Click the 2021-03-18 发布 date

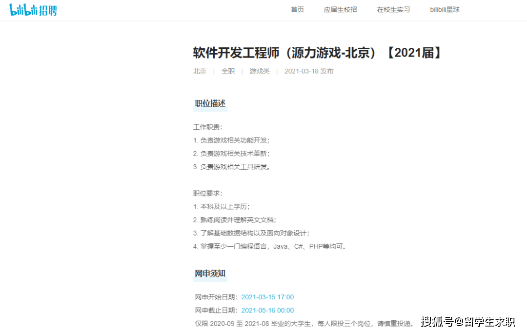pos(309,71)
